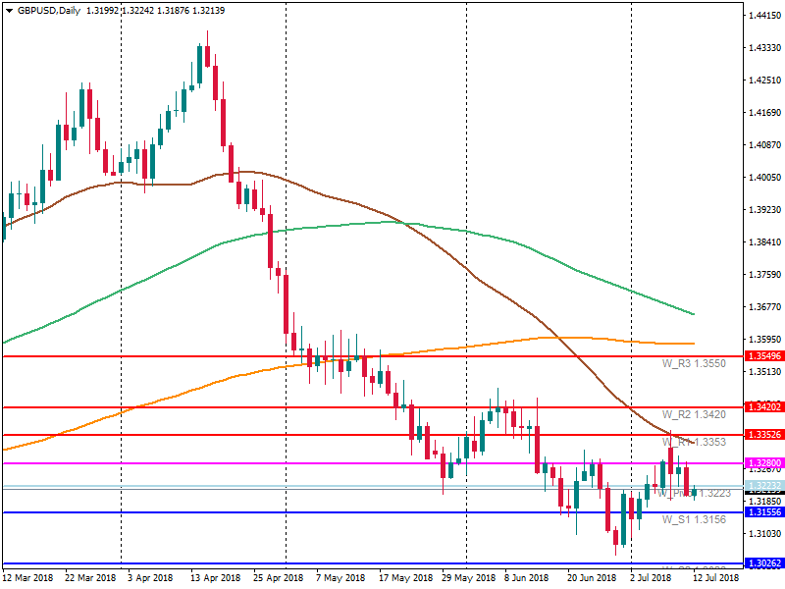Image resolution: width=785 pixels, height=589 pixels.
Task: Click the W_R2 1.3420 line label
Action: coord(694,415)
